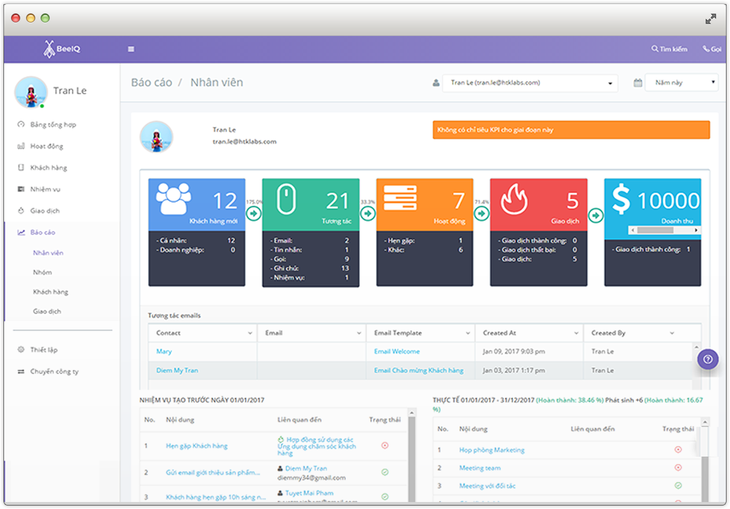Expand the Contact column filter chevron
The width and height of the screenshot is (730, 509).
click(x=250, y=334)
